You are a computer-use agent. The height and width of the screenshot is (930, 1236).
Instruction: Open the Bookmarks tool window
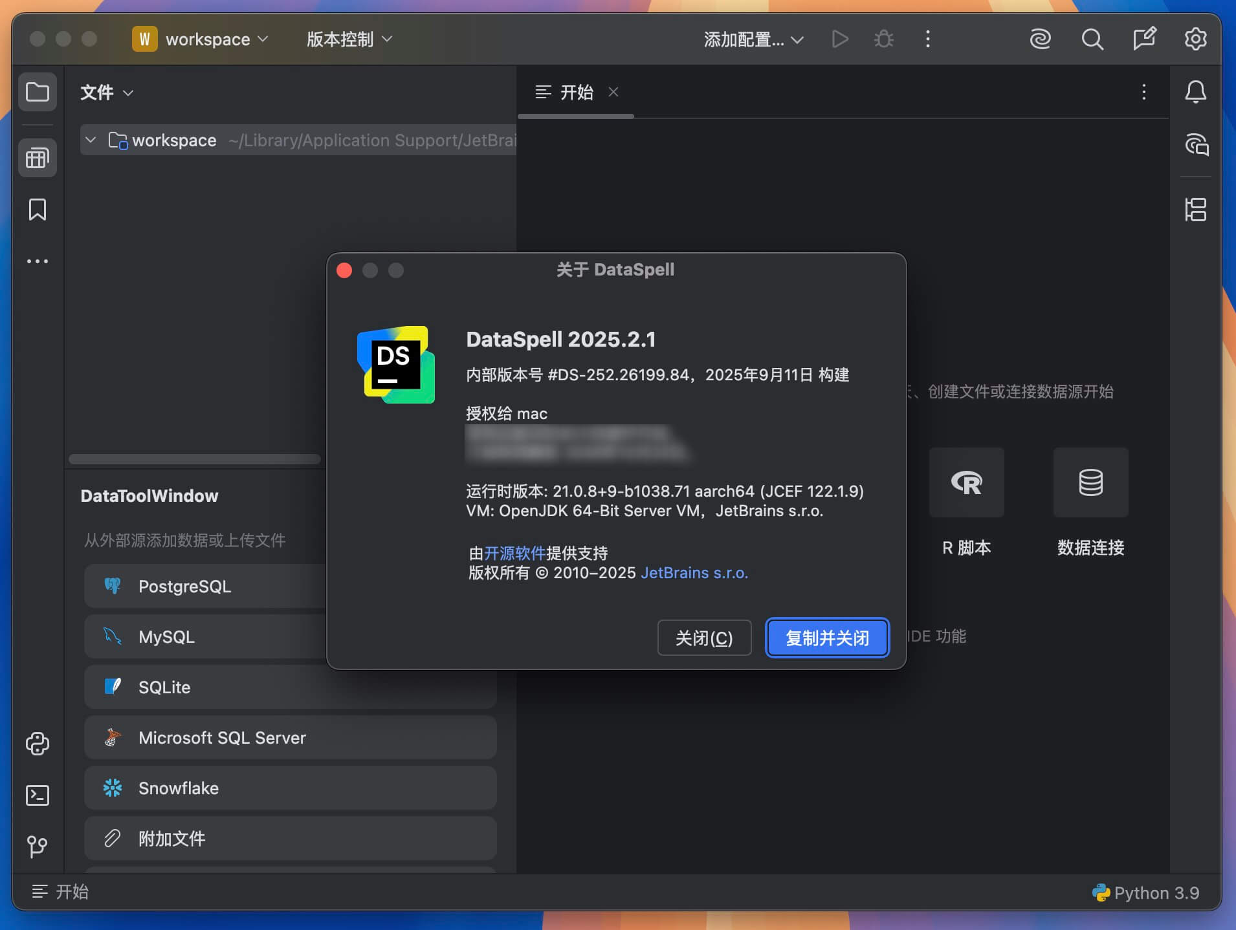pos(37,210)
